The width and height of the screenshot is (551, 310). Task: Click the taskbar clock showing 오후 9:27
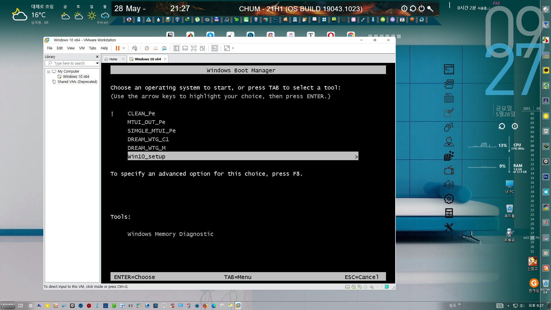[x=536, y=306]
